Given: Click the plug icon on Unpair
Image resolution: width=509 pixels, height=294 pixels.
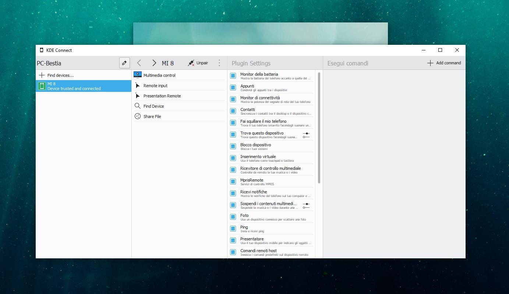Looking at the screenshot, I should coord(191,63).
